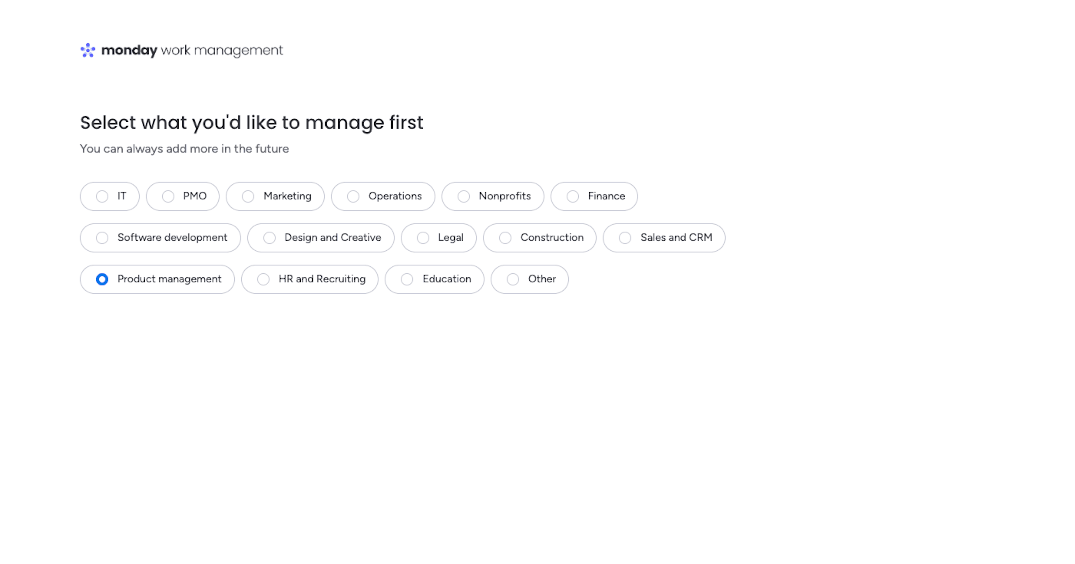Viewport: 1075px width, 564px height.
Task: Select the Legal radio button
Action: [x=423, y=238]
